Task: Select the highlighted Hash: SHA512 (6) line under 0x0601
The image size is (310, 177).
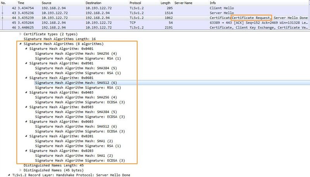Action: 76,83
